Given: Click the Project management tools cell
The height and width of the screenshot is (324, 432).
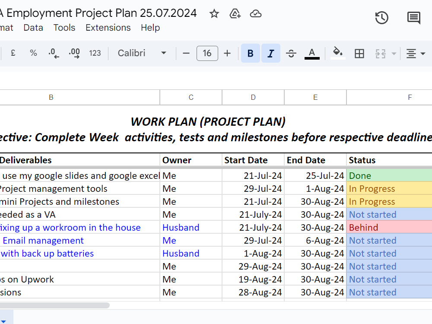Looking at the screenshot, I should pos(79,188).
